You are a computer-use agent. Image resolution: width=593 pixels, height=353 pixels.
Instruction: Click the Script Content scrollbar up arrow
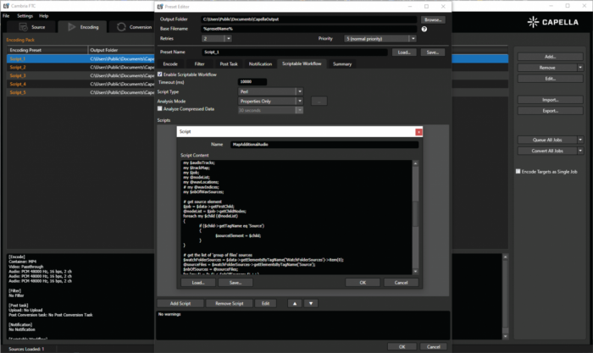coord(415,163)
